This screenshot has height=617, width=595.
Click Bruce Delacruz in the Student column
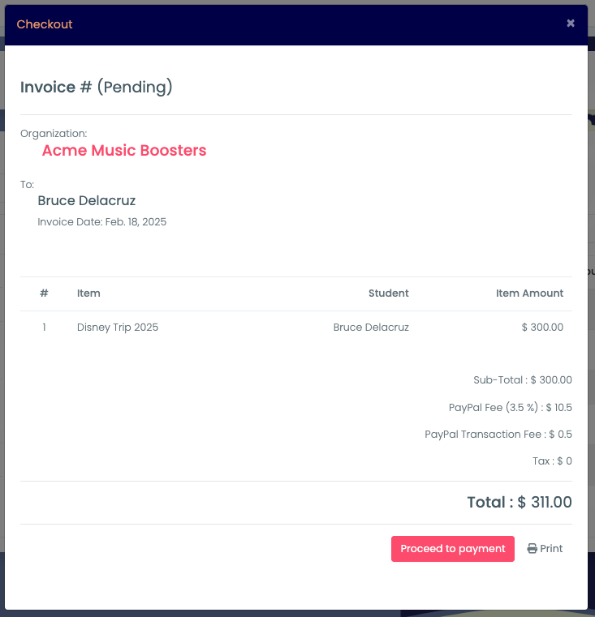coord(371,328)
